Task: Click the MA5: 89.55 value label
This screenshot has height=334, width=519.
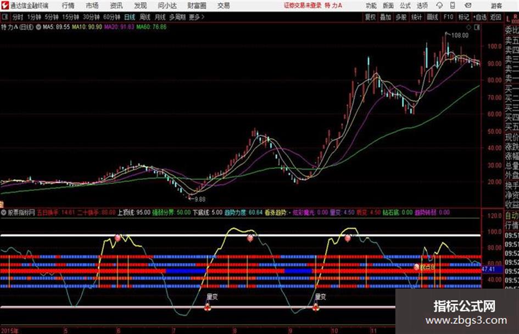Action: [56, 27]
